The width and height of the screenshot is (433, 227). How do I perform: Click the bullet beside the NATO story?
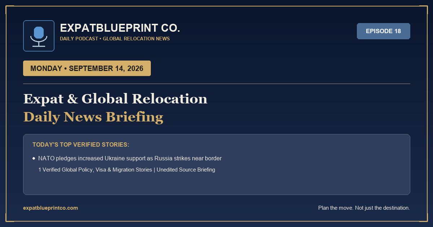[34, 158]
